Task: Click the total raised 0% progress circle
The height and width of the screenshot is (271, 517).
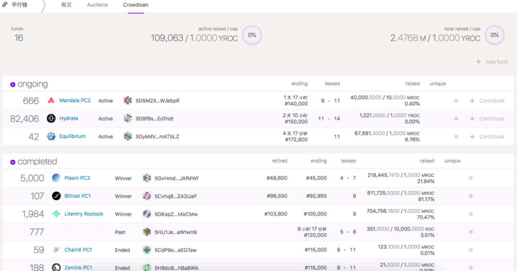Action: coord(495,35)
